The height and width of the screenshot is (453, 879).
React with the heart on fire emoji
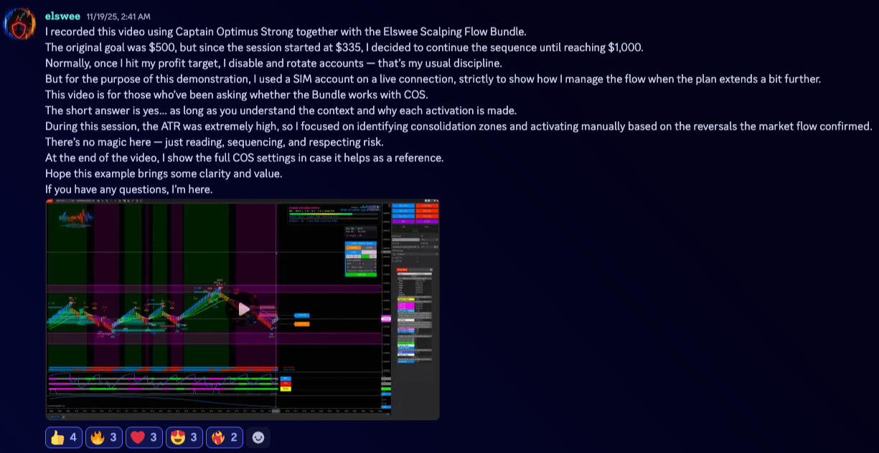pyautogui.click(x=225, y=437)
